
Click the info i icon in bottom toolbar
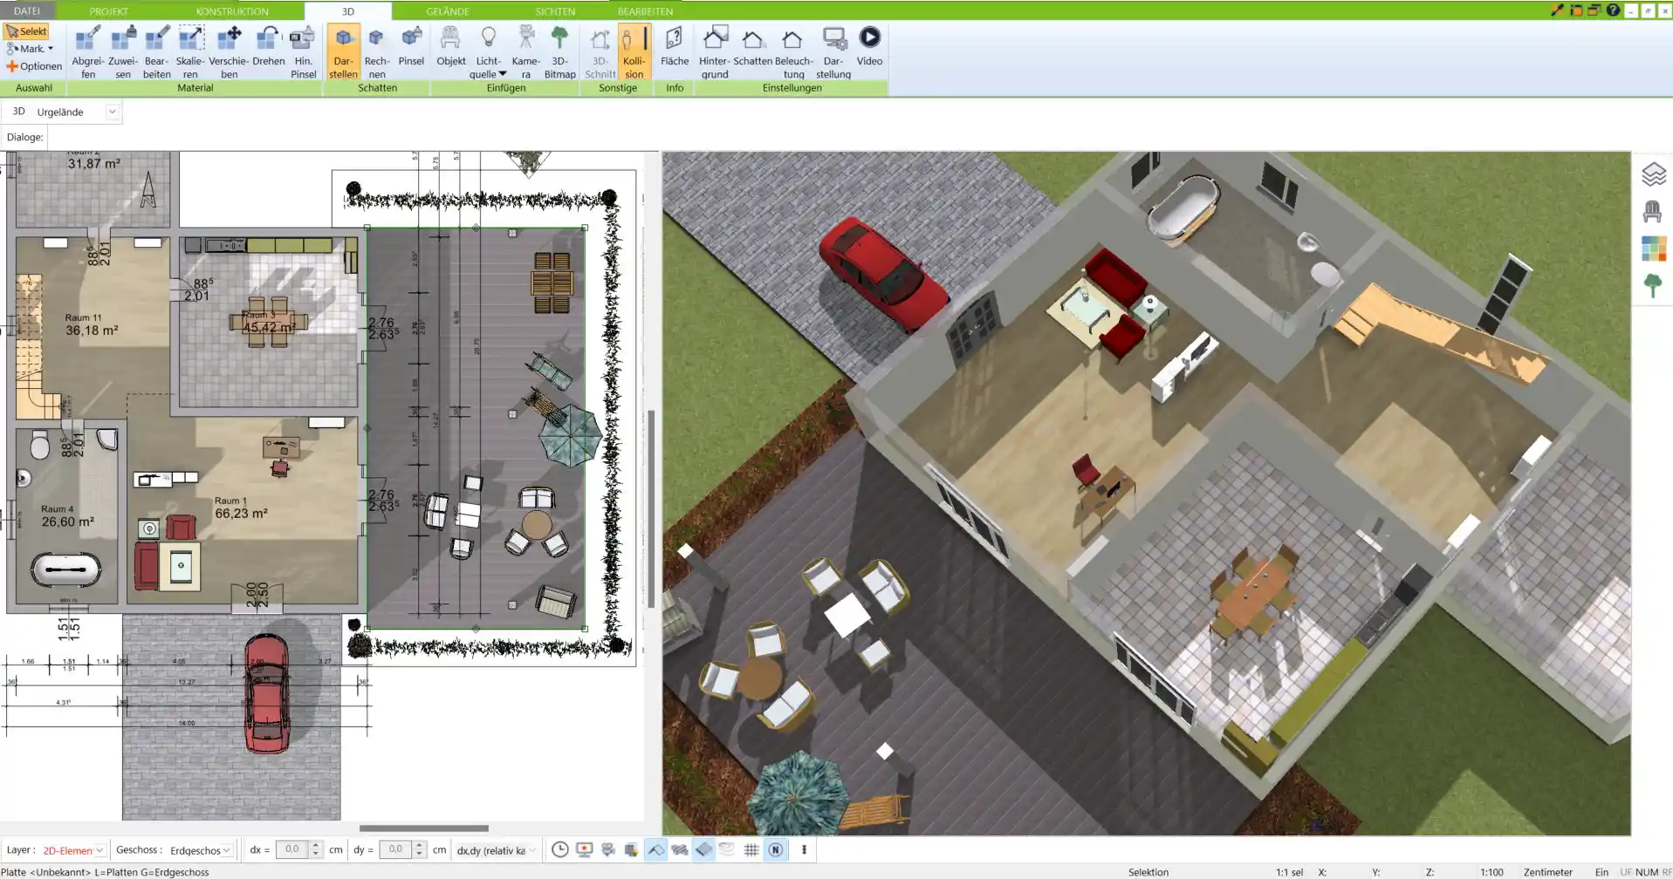point(804,849)
